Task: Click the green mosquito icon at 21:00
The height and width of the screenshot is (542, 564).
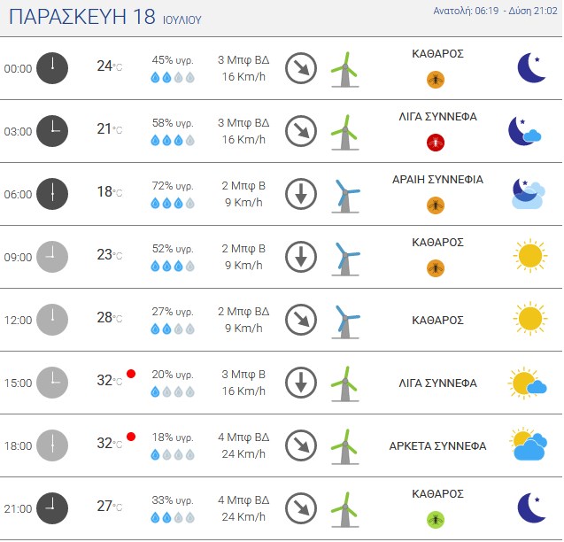Action: point(436,520)
